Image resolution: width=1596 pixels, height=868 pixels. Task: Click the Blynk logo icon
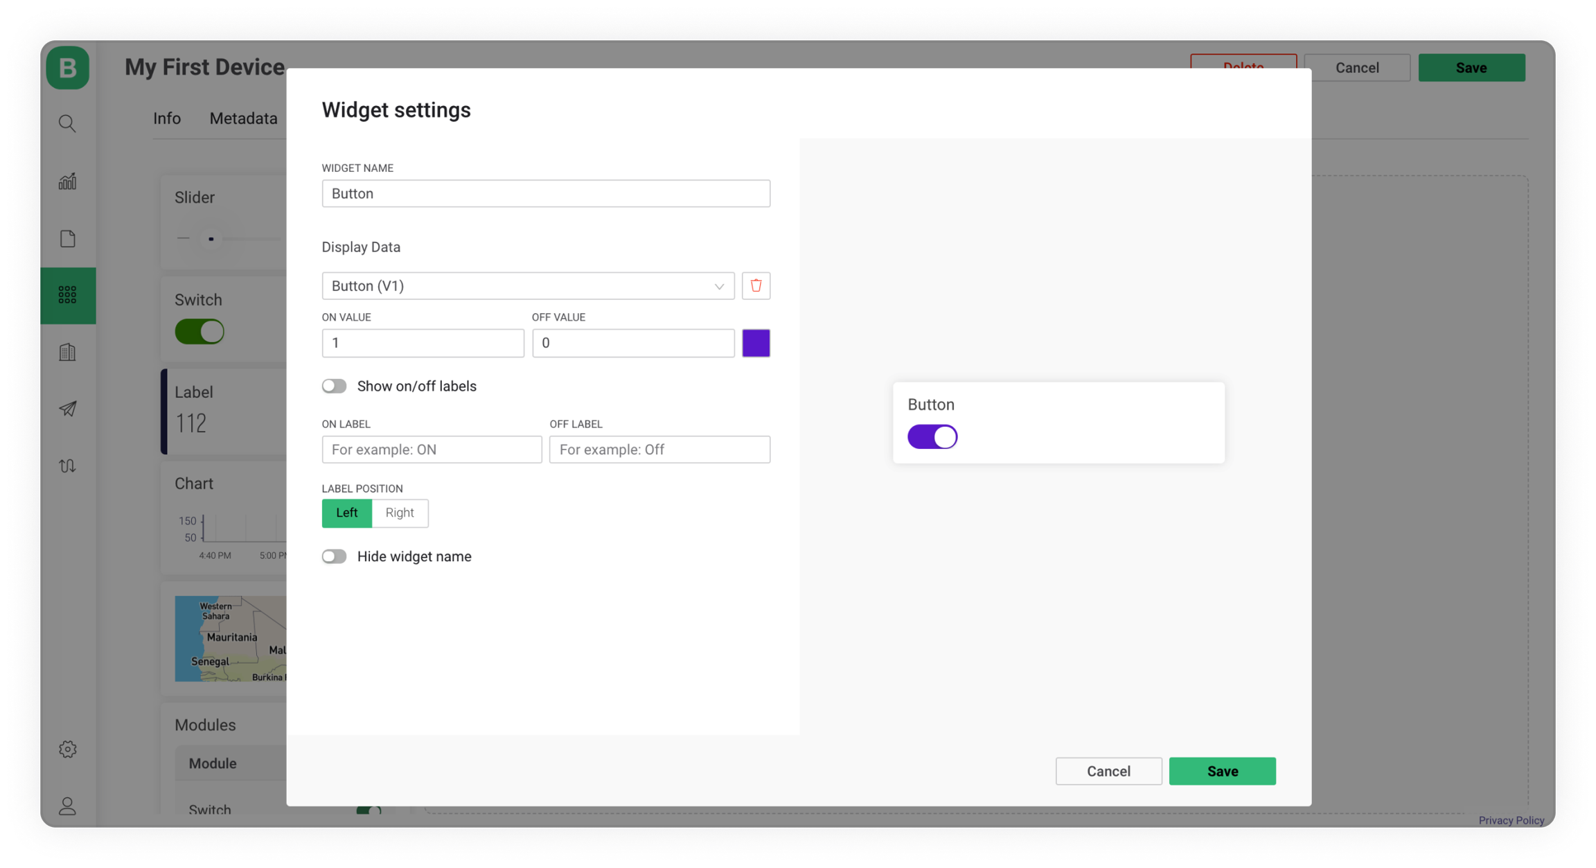[67, 68]
